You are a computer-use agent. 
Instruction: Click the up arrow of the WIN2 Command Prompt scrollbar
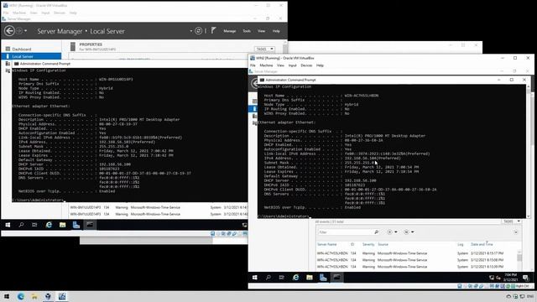tap(529, 86)
